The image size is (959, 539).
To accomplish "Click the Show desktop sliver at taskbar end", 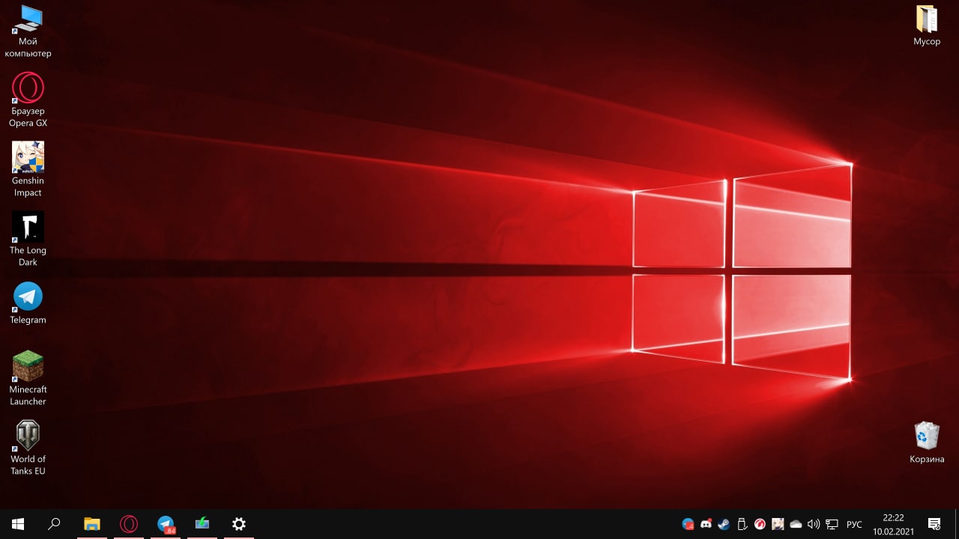I will 957,524.
